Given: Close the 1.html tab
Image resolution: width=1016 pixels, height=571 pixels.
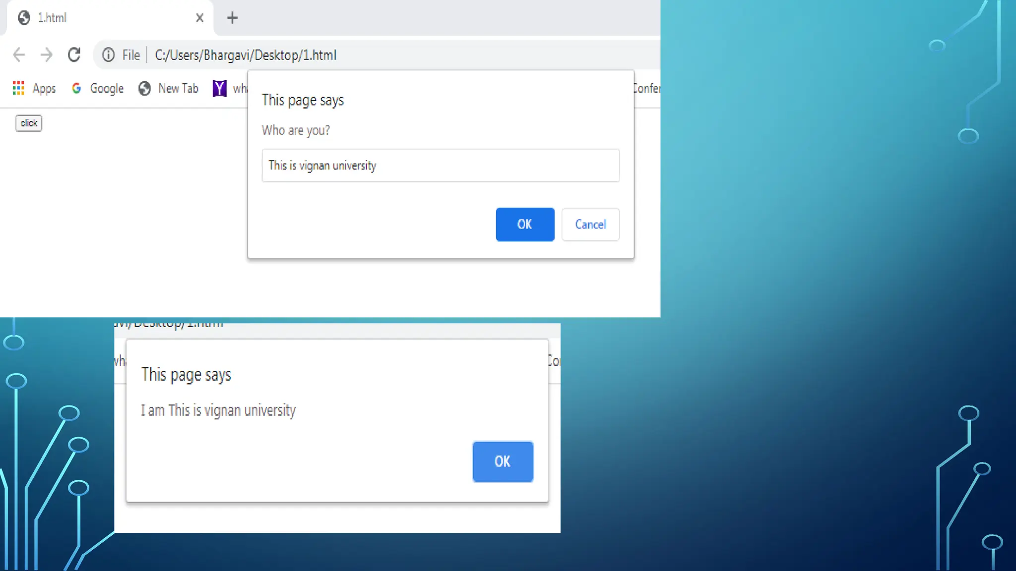Looking at the screenshot, I should coord(200,18).
